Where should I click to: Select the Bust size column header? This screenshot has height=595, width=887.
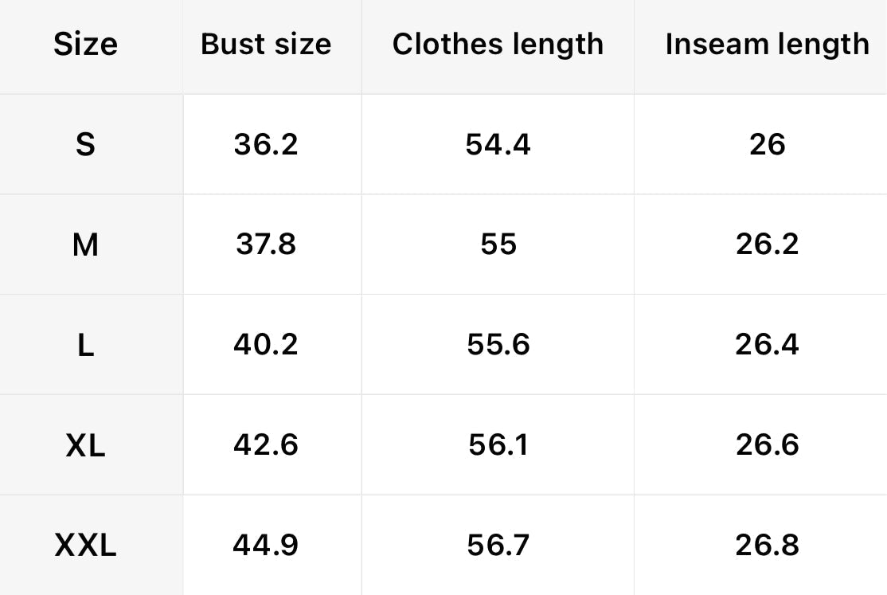pyautogui.click(x=266, y=44)
